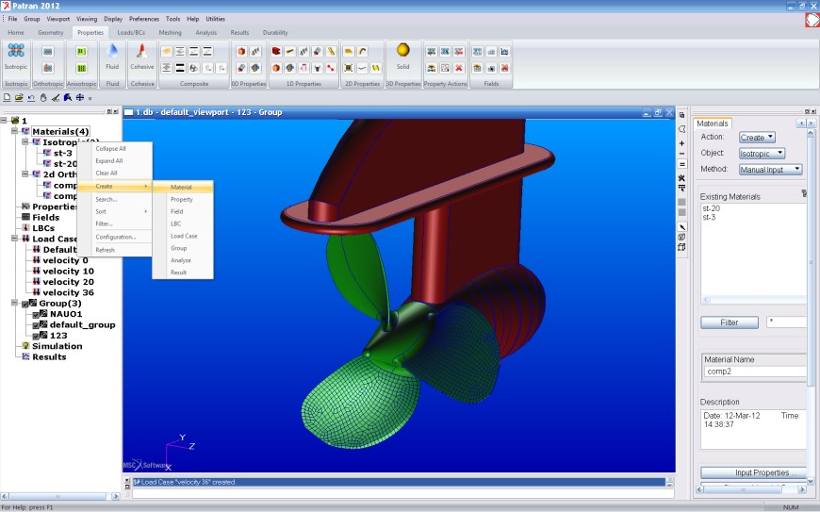The width and height of the screenshot is (820, 512).
Task: Switch to the Durability ribbon tab
Action: point(275,32)
